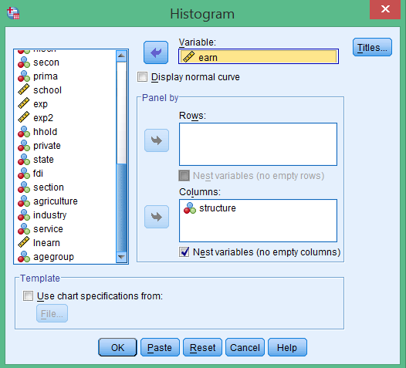Click the Paste button
406x368 pixels.
click(160, 347)
